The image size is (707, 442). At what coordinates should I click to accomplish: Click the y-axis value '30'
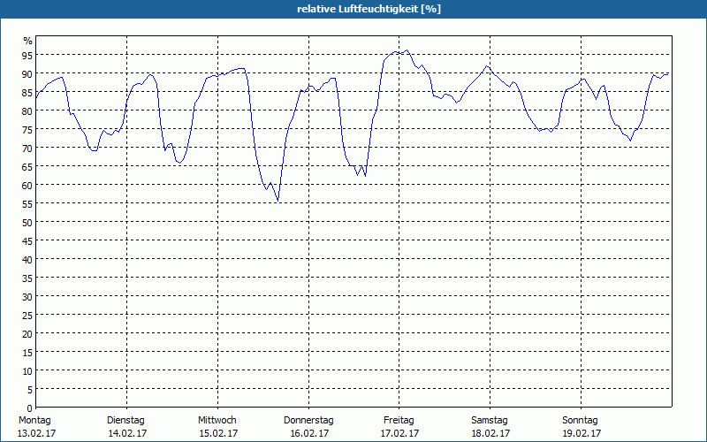point(27,296)
